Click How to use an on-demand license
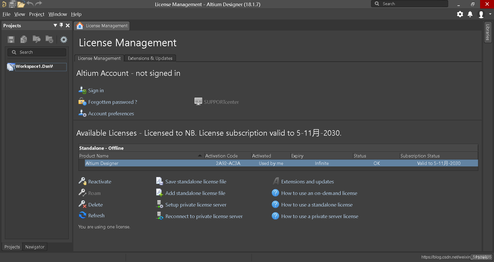 point(319,193)
